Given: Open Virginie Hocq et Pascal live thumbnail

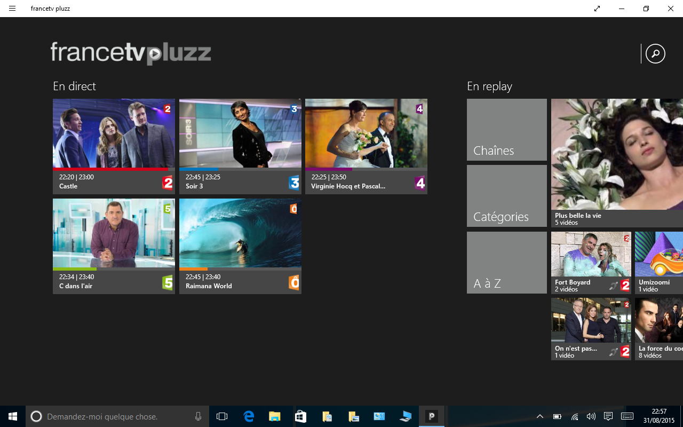Looking at the screenshot, I should (x=366, y=133).
